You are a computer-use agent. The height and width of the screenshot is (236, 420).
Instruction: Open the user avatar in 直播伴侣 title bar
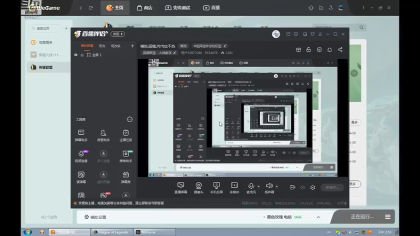276,34
